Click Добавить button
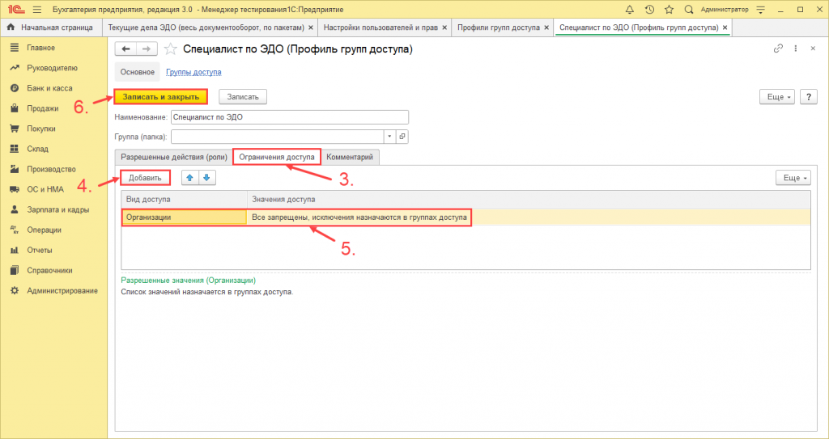This screenshot has width=829, height=439. point(145,178)
